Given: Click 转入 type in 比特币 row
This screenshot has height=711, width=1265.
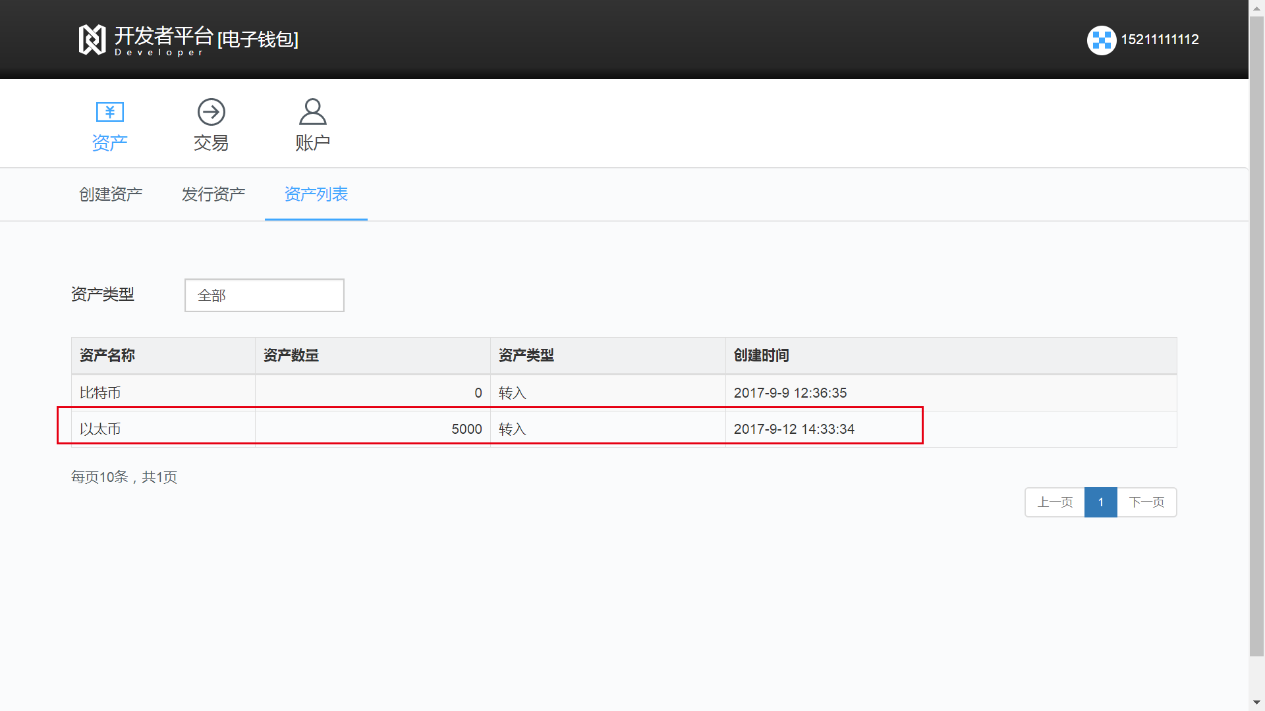Looking at the screenshot, I should click(513, 393).
